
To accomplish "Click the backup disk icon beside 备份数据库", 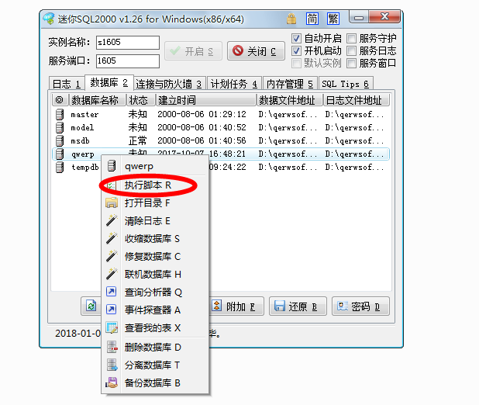I will [x=112, y=382].
